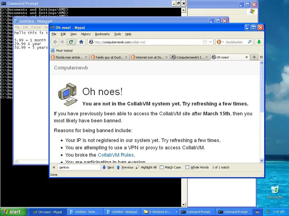Click the old computer image on the page
Viewport: 289px width, 216px height.
pyautogui.click(x=68, y=94)
